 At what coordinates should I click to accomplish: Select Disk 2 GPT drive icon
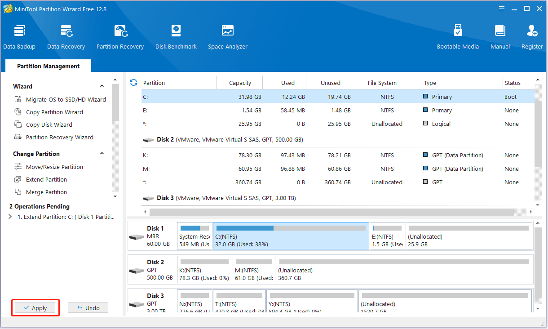coord(137,271)
